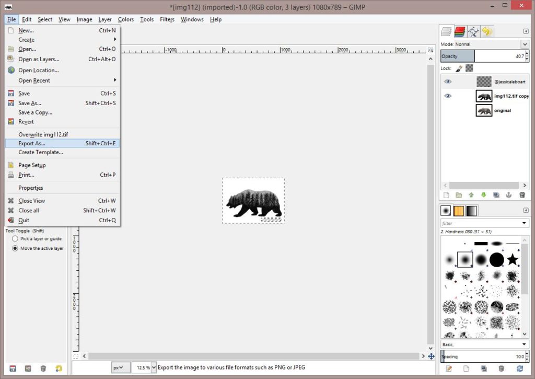Toggle the lock alpha channel checkerboard icon
Viewport: 535px width, 379px height.
coord(470,68)
